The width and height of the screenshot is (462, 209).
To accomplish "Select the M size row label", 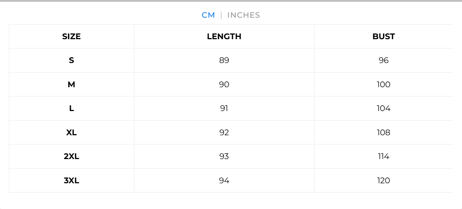I will point(72,85).
